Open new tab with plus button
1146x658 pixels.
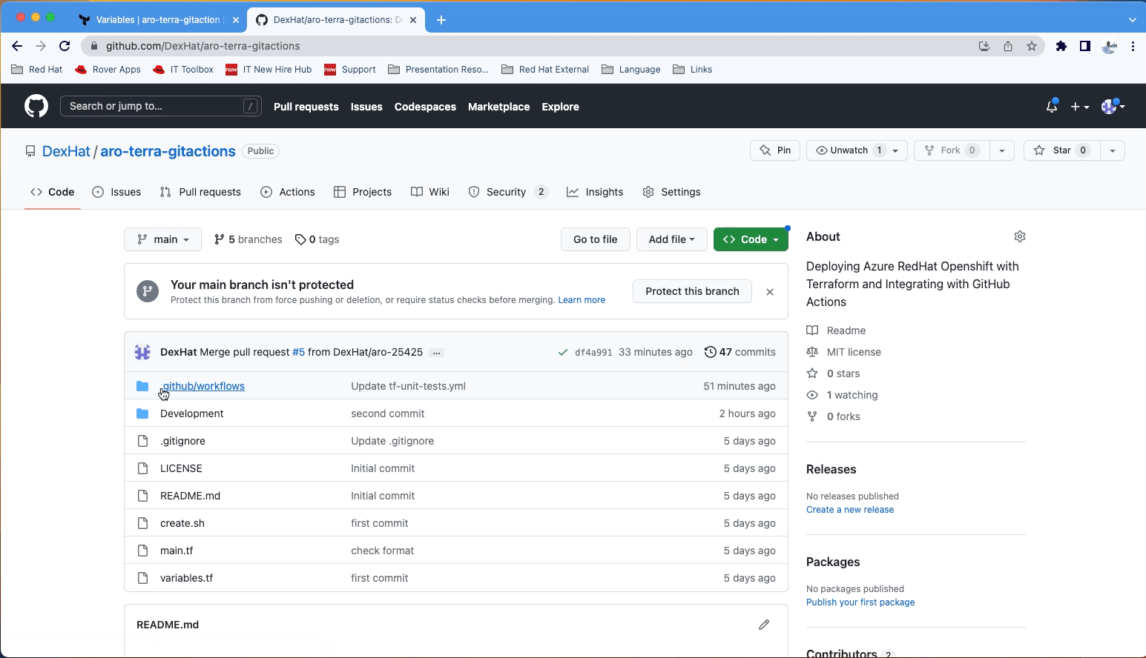[x=441, y=20]
